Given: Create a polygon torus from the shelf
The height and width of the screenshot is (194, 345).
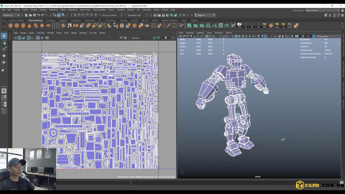Looking at the screenshot, I should click(x=36, y=26).
